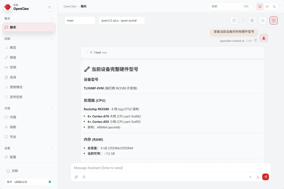Image resolution: width=284 pixels, height=189 pixels.
Task: Open the main session selector
Action: tap(80, 21)
